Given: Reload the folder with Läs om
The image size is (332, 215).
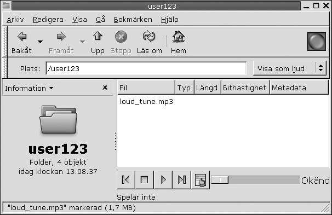Looking at the screenshot, I should [149, 42].
